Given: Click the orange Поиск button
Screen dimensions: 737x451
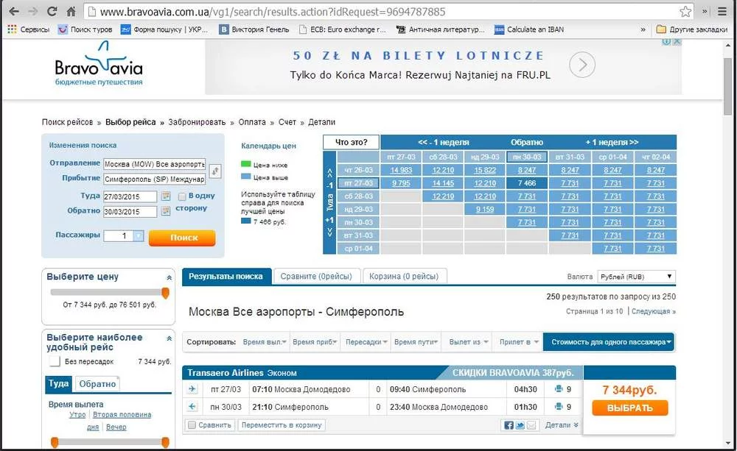Looking at the screenshot, I should click(x=182, y=238).
